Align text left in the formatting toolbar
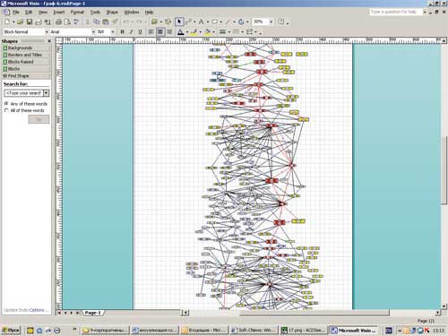This screenshot has width=448, height=336. coord(151,31)
